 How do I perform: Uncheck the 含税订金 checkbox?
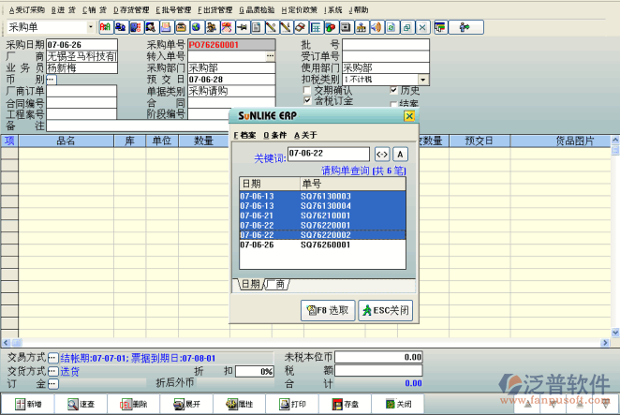tap(307, 101)
